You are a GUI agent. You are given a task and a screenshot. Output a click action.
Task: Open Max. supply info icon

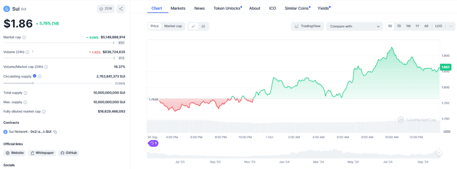coord(25,102)
